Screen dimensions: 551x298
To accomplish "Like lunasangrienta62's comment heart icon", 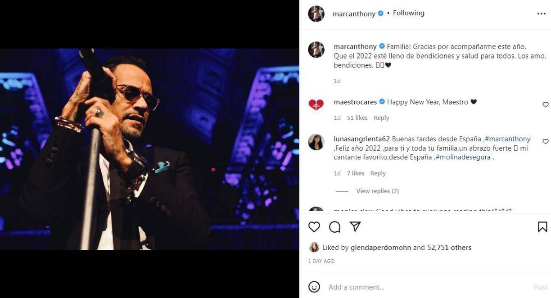I will (545, 141).
